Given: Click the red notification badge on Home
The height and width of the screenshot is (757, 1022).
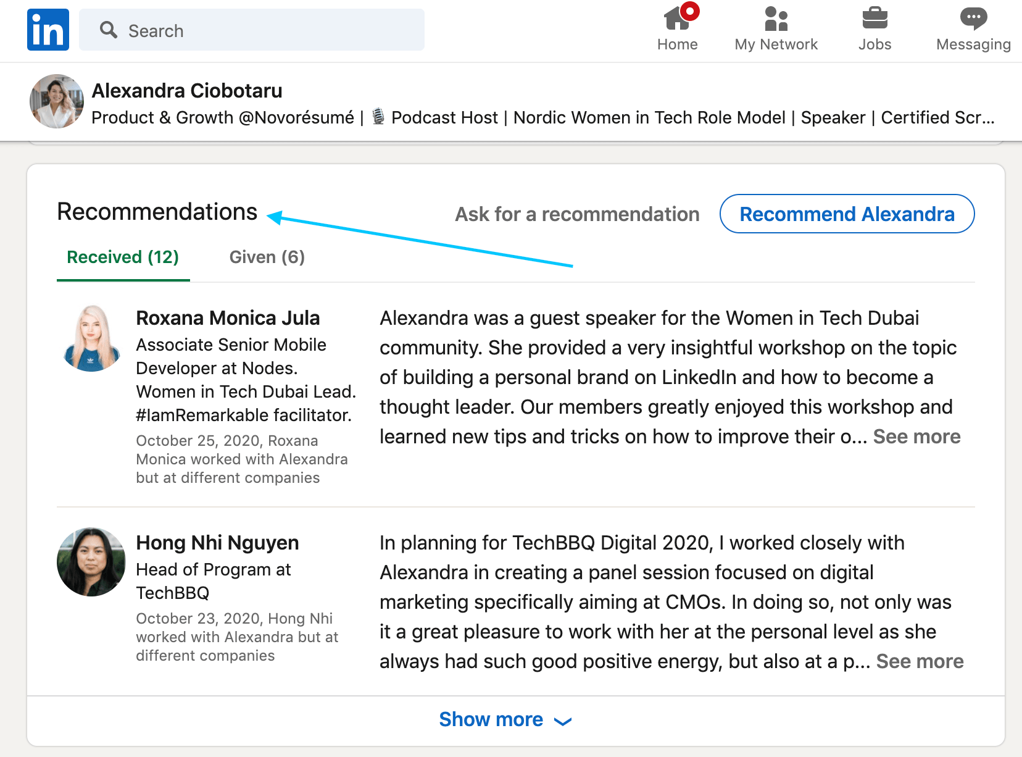Looking at the screenshot, I should pos(689,10).
